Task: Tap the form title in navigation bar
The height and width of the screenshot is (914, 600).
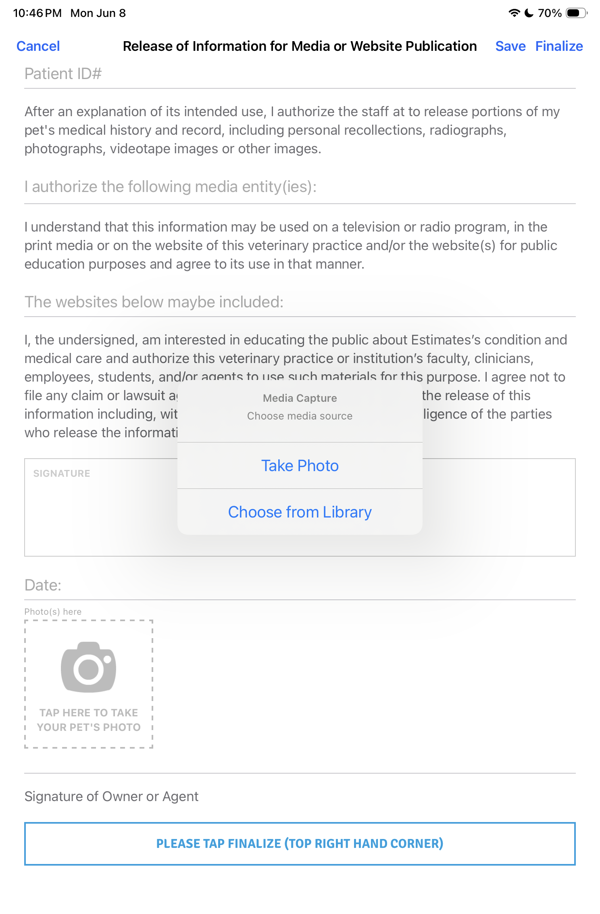Action: click(x=300, y=46)
